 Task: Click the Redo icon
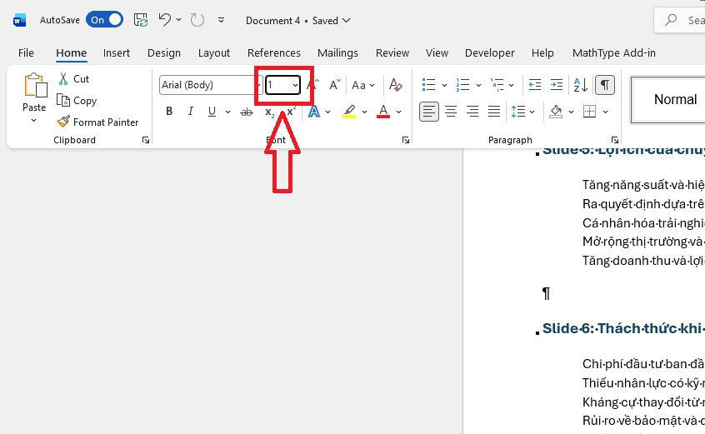click(197, 20)
